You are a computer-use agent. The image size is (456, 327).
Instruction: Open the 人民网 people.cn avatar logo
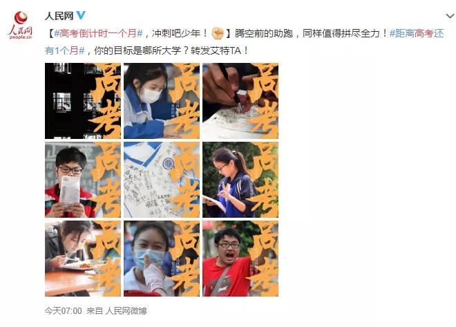[21, 25]
